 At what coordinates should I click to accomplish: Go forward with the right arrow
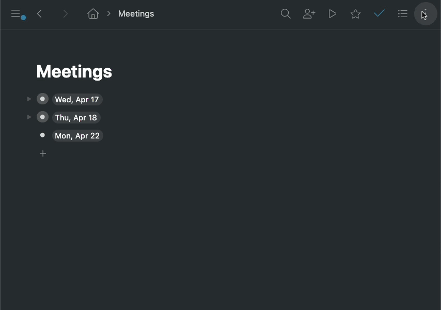click(65, 14)
